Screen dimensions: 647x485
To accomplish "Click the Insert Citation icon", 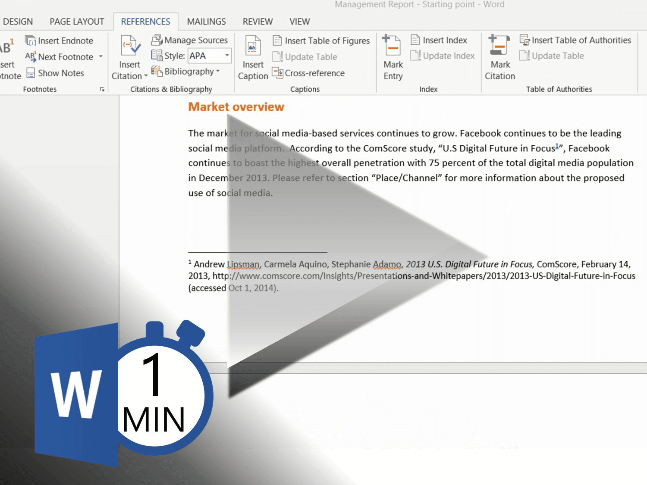I will 130,46.
